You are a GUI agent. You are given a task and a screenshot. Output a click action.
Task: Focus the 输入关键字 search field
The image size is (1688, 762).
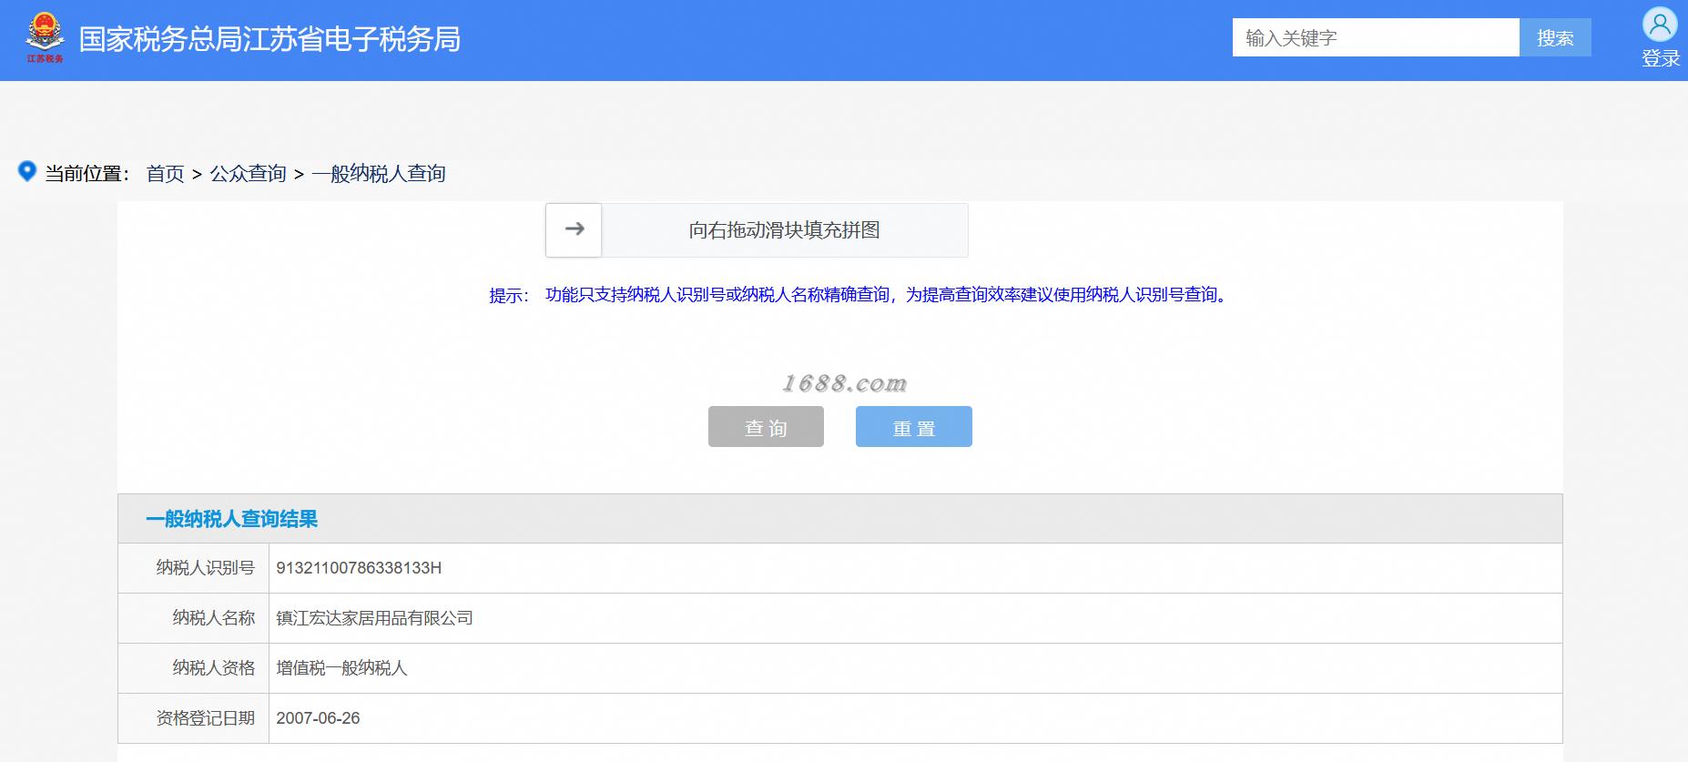click(1376, 37)
